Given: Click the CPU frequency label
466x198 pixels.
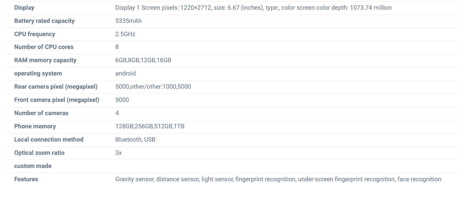Looking at the screenshot, I should [35, 34].
